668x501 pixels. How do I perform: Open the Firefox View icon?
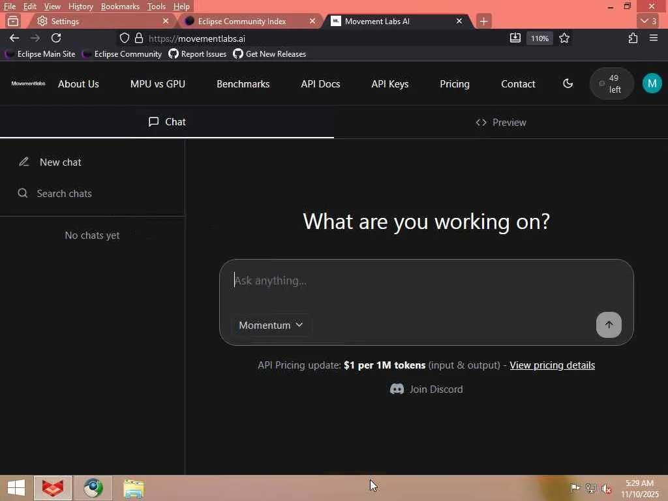(x=13, y=21)
